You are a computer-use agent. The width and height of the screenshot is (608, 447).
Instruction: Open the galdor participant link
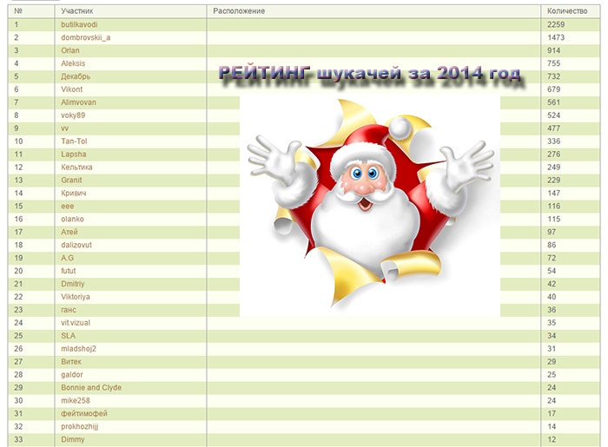pyautogui.click(x=72, y=375)
